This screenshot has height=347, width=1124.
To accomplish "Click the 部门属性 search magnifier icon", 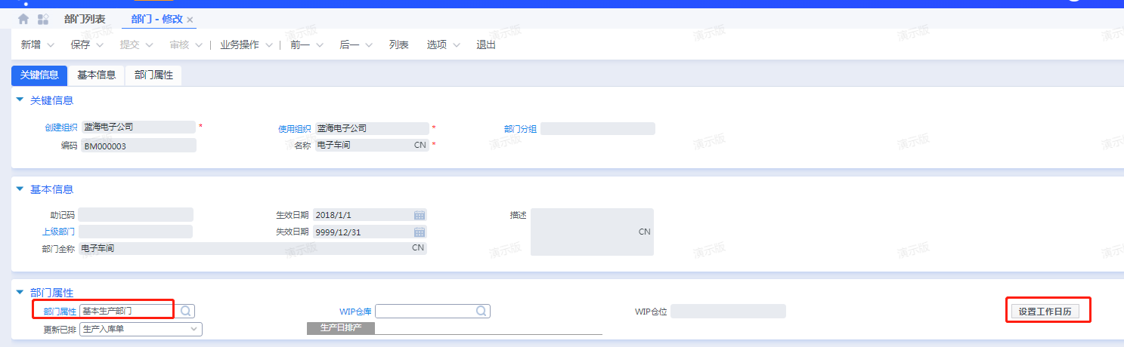I will coord(185,311).
